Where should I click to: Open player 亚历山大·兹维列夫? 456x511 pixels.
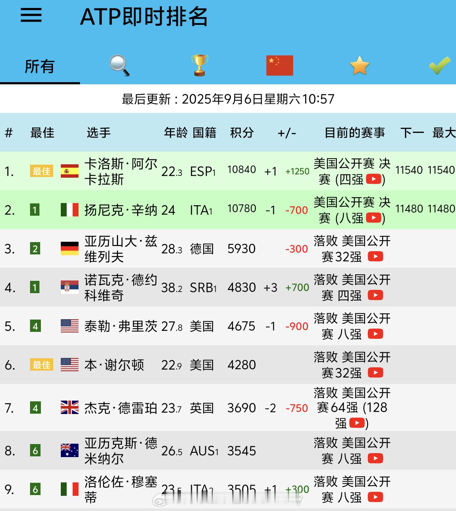[121, 249]
